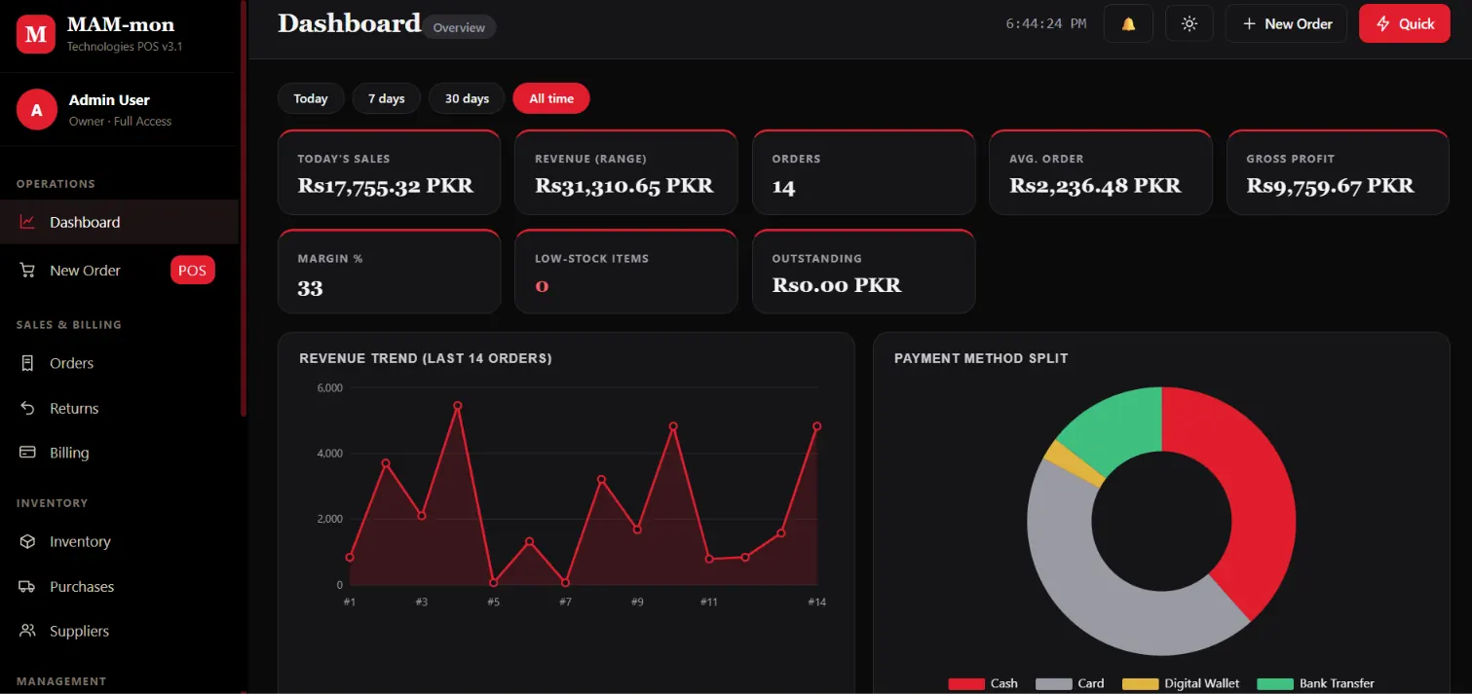Viewport: 1472px width, 694px height.
Task: Click the New Order header button
Action: click(1286, 23)
